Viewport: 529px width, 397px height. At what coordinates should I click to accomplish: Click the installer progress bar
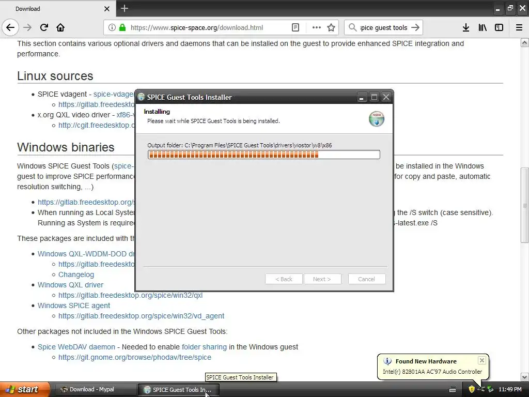click(264, 155)
